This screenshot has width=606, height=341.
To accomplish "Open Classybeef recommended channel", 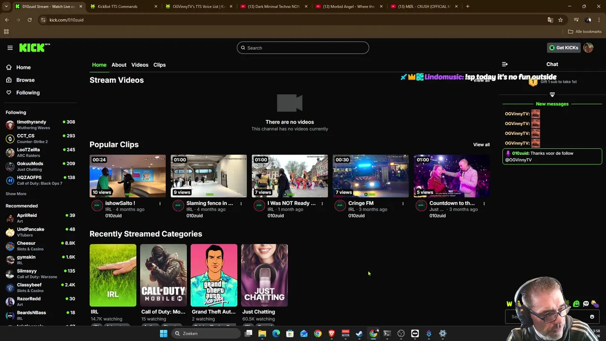I will [x=40, y=287].
